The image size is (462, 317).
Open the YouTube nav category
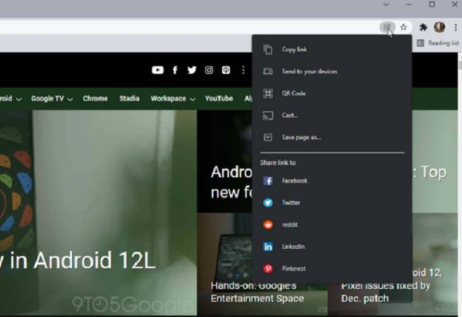[219, 99]
